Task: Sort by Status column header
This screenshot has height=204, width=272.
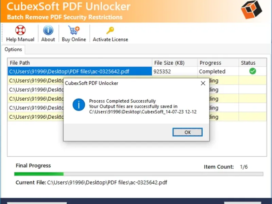Action: point(253,63)
